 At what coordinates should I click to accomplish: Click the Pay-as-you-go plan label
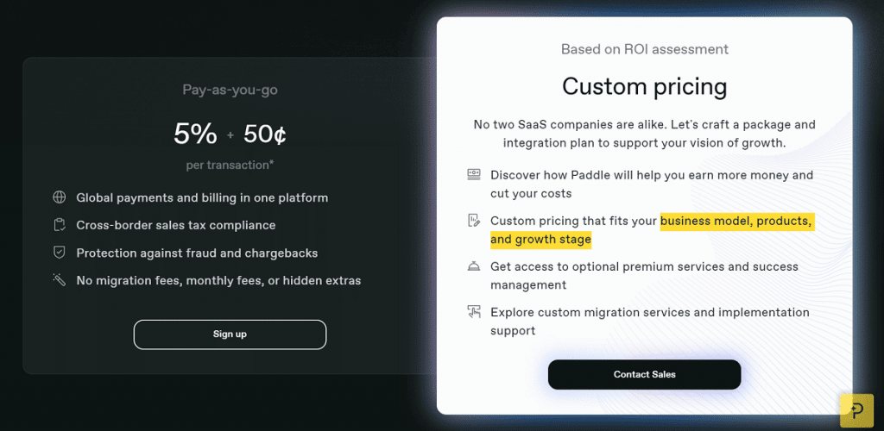tap(230, 90)
